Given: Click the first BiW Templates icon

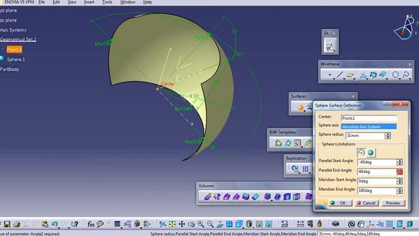Looking at the screenshot, I should 278,143.
